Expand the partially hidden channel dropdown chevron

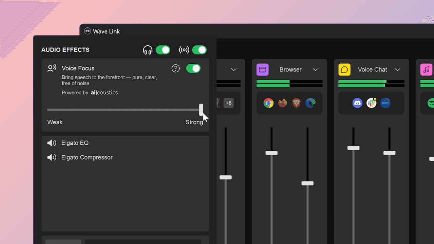[234, 69]
